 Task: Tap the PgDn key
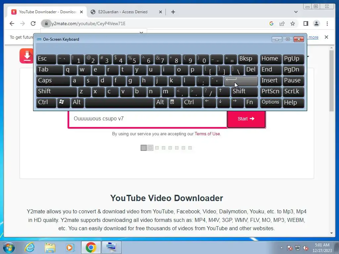293,70
